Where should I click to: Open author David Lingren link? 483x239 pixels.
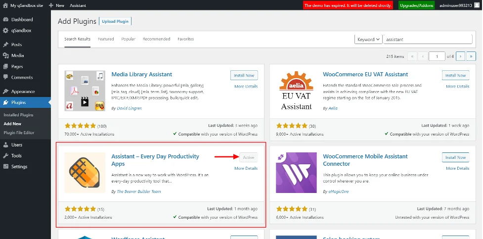tap(129, 108)
